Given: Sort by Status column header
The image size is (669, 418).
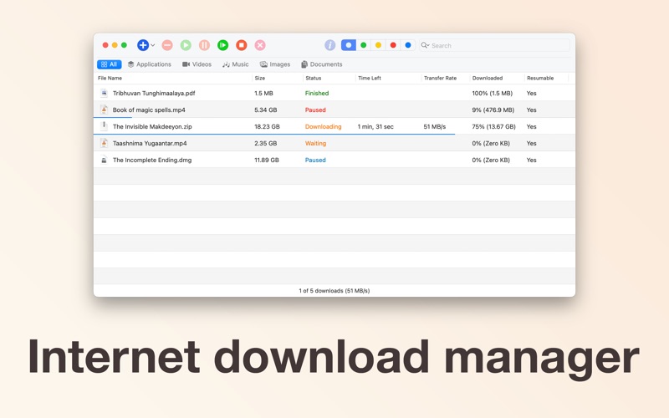Looking at the screenshot, I should click(x=329, y=78).
